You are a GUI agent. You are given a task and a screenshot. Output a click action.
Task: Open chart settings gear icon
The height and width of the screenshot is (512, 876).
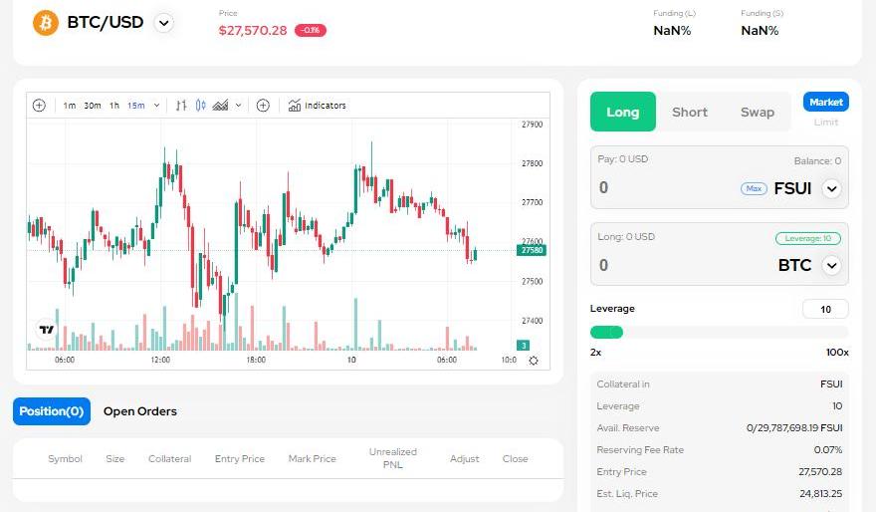click(534, 361)
